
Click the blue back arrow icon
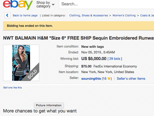click(7, 15)
